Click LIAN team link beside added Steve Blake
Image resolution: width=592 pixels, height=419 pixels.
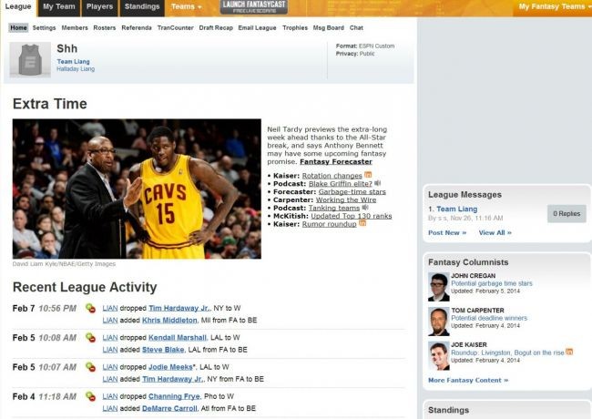(x=110, y=350)
